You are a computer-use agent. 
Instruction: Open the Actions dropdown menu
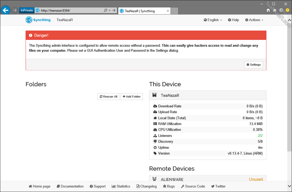(254, 20)
